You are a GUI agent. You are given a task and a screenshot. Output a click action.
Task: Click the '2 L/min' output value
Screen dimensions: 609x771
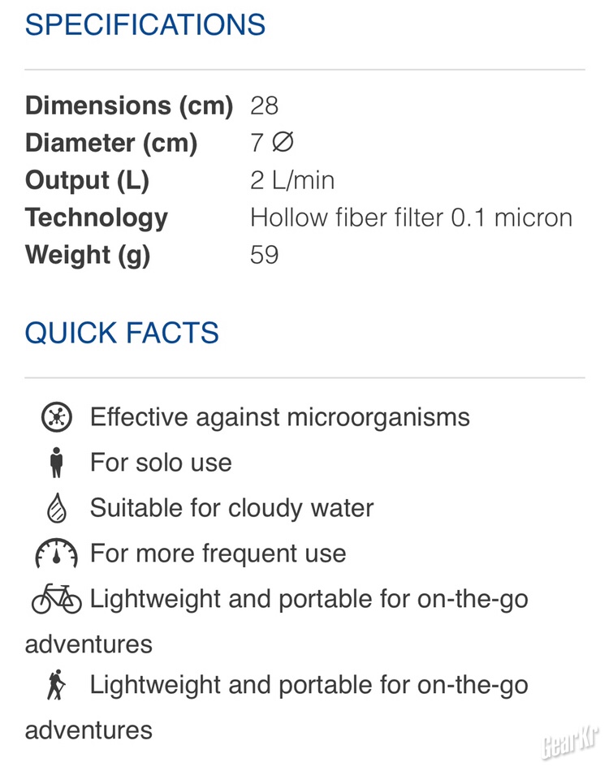tap(292, 180)
